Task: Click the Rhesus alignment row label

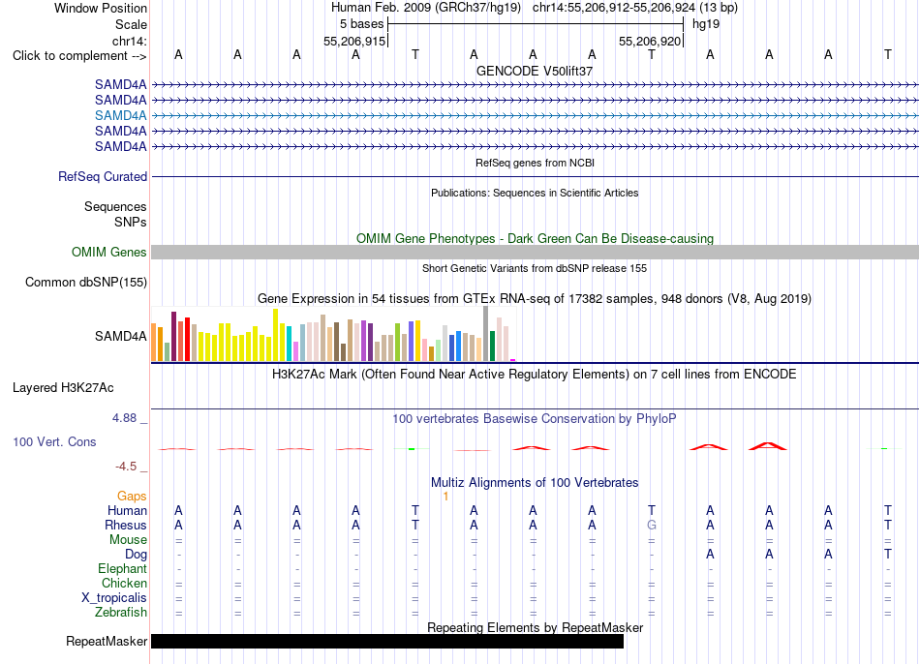Action: (126, 525)
